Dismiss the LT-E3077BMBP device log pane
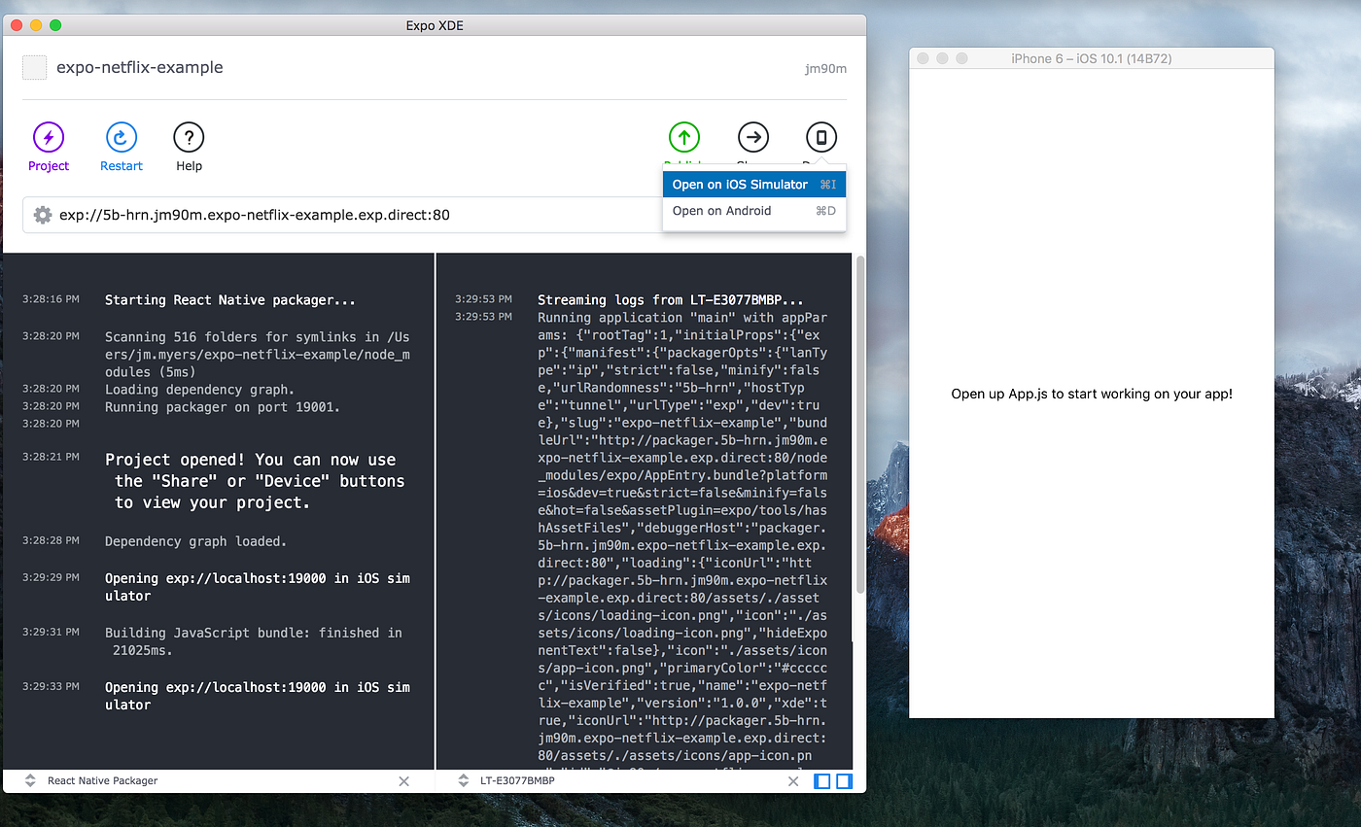 [x=793, y=780]
